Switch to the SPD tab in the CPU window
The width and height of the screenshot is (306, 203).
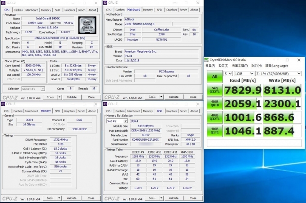[x=57, y=10]
